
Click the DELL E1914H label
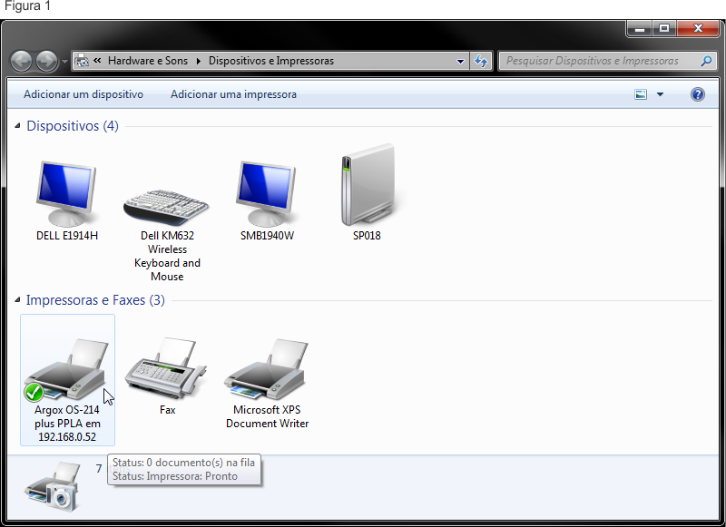click(x=67, y=236)
